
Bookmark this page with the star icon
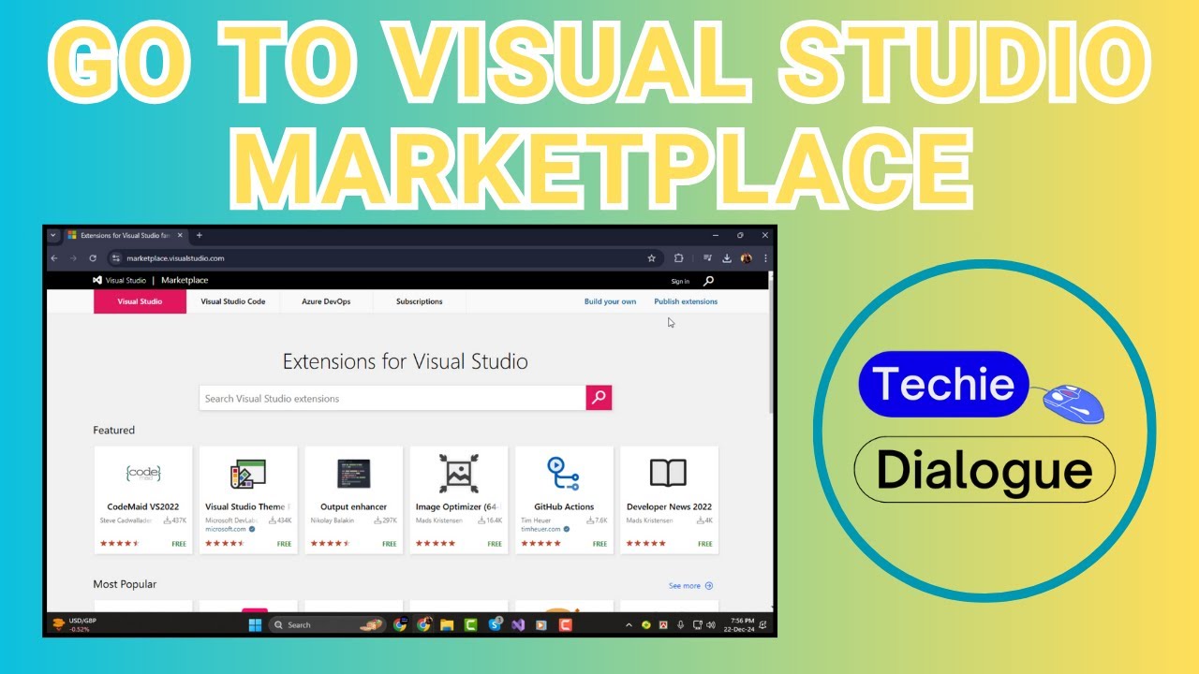point(651,258)
